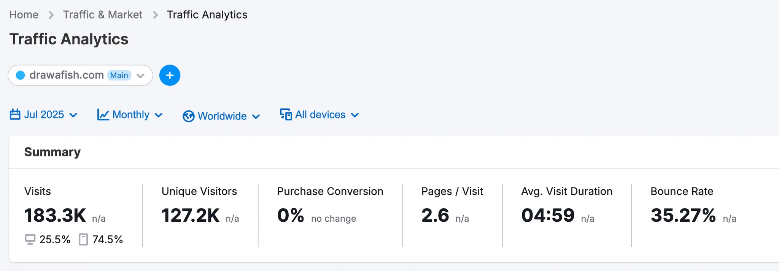Screen dimensions: 779x271
Task: Select the 35.27% Bounce Rate figure
Action: 683,215
